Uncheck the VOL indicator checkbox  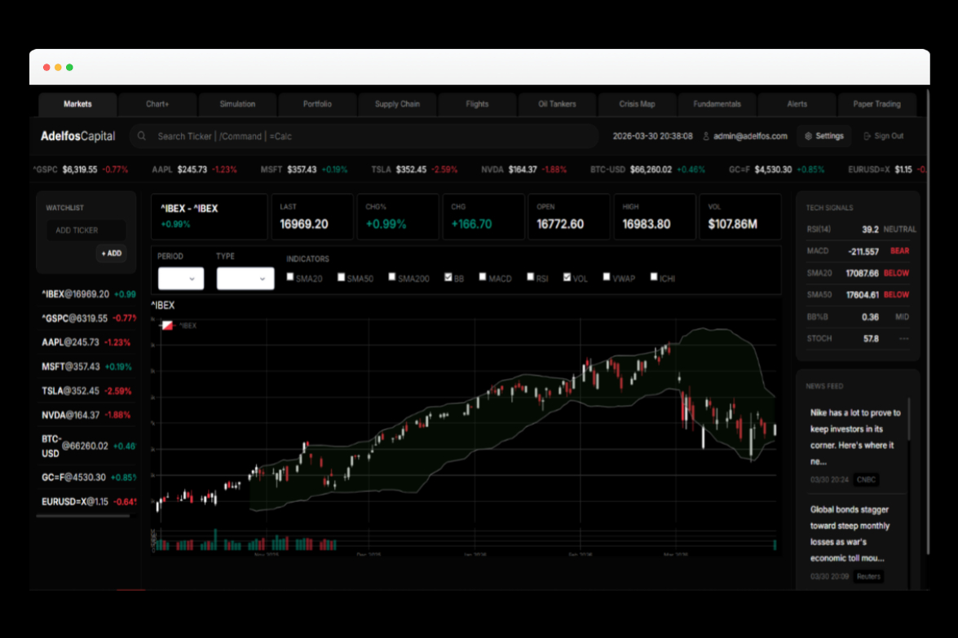[x=567, y=277]
